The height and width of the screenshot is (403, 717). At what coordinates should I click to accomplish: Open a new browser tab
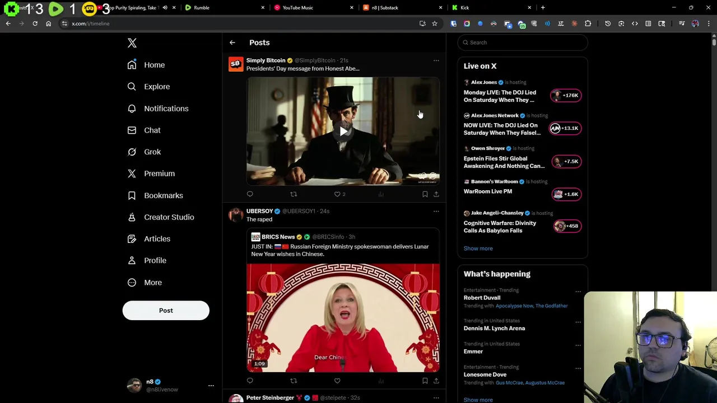[x=543, y=8]
